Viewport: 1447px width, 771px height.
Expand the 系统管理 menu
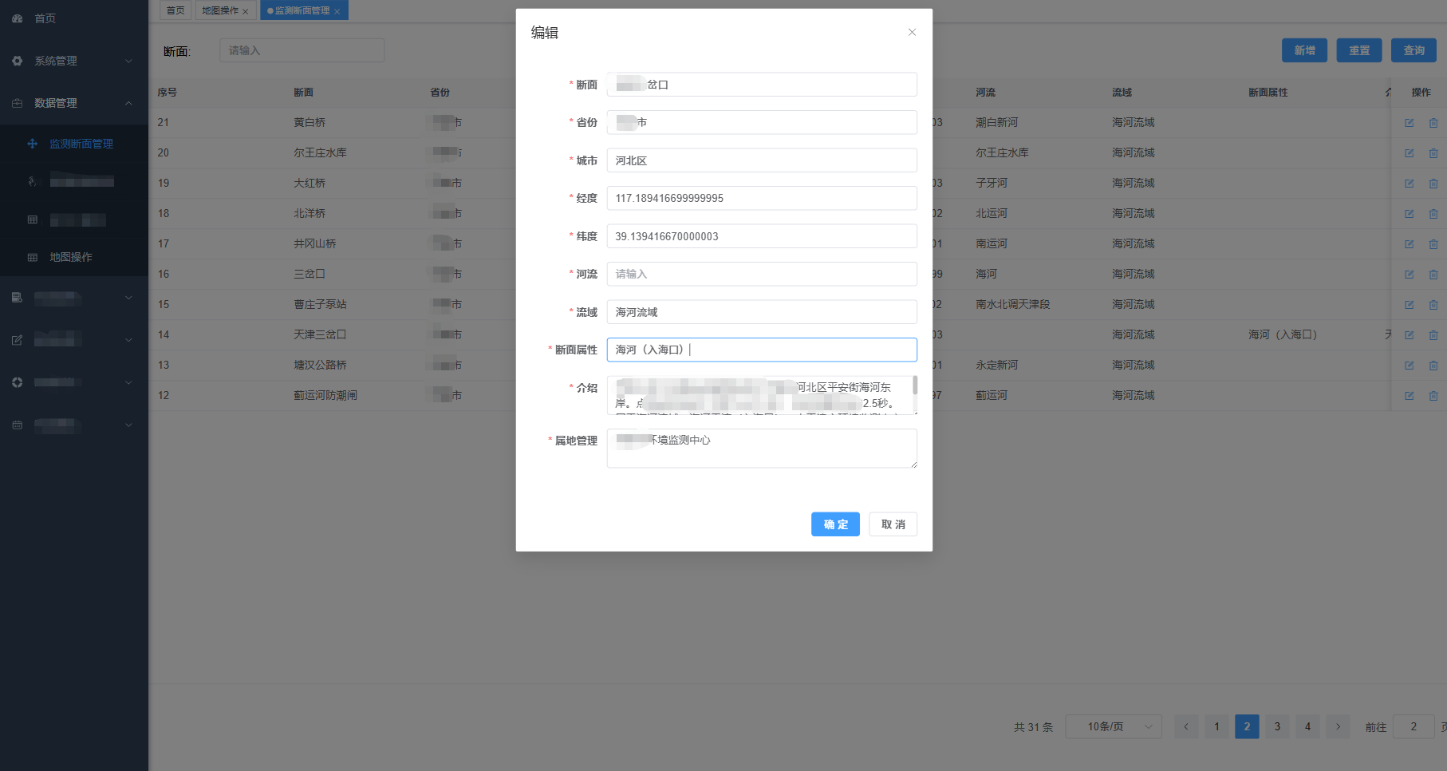pyautogui.click(x=128, y=61)
